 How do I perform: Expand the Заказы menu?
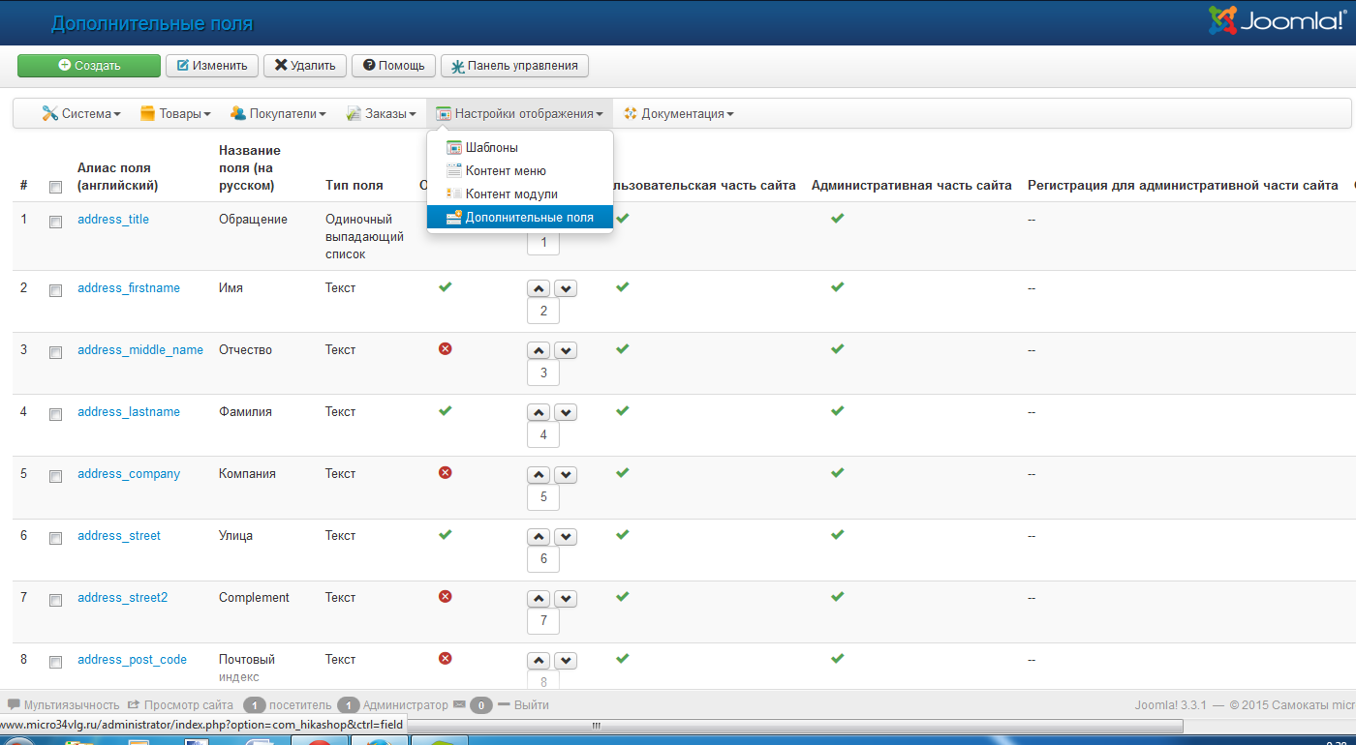pos(382,113)
